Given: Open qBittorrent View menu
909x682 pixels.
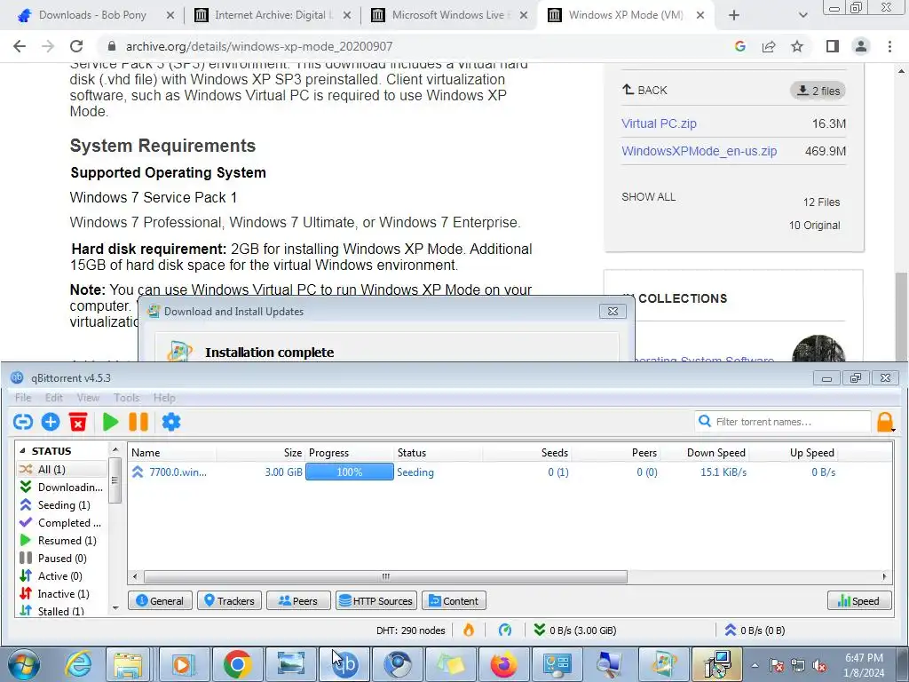Looking at the screenshot, I should tap(88, 397).
